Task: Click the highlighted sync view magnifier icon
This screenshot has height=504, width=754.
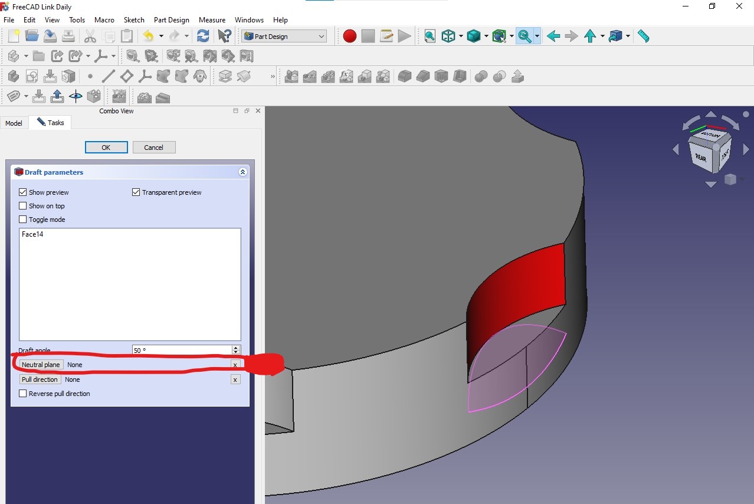Action: coord(524,36)
